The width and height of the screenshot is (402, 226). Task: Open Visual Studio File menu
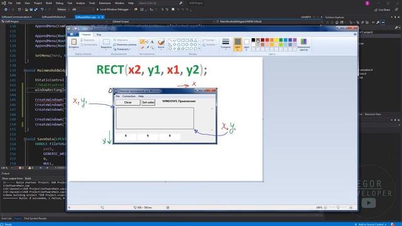tap(10, 3)
